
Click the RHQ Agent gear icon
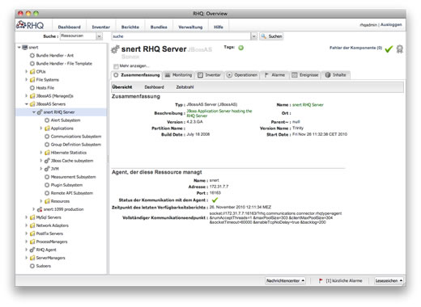pyautogui.click(x=32, y=250)
